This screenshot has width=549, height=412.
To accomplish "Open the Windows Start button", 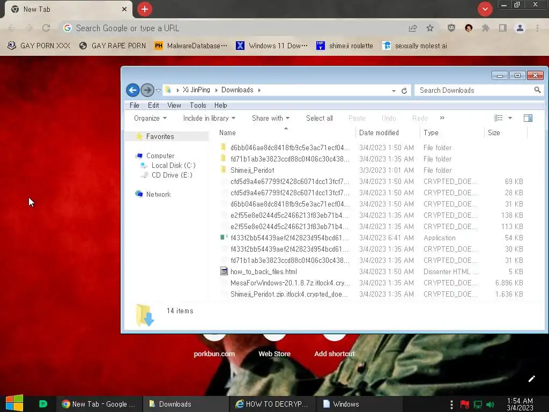I will [14, 403].
